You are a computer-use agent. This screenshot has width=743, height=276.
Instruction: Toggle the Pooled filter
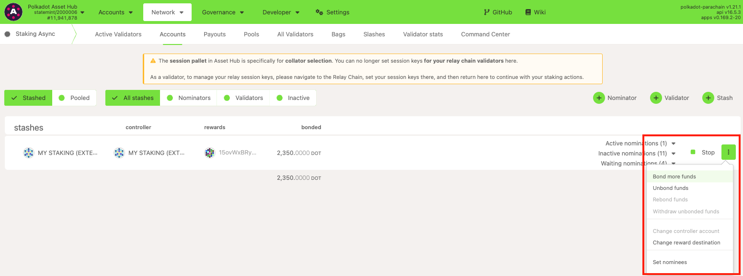(74, 98)
